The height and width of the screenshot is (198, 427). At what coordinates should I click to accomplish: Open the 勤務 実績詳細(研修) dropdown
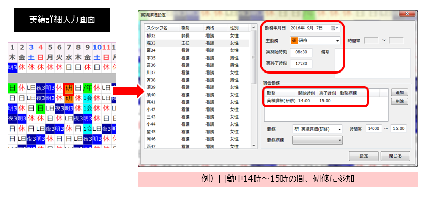317,129
